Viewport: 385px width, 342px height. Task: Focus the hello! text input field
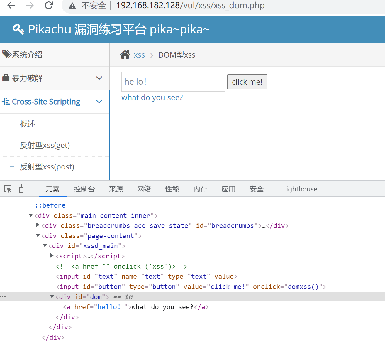(x=173, y=82)
